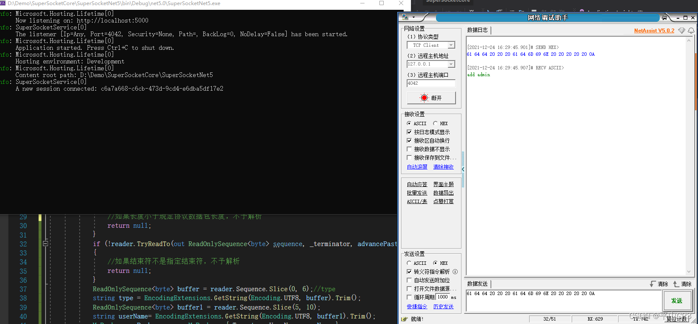Viewport: 698px width, 324px height.
Task: Open the ASCII/表 link
Action: click(417, 201)
